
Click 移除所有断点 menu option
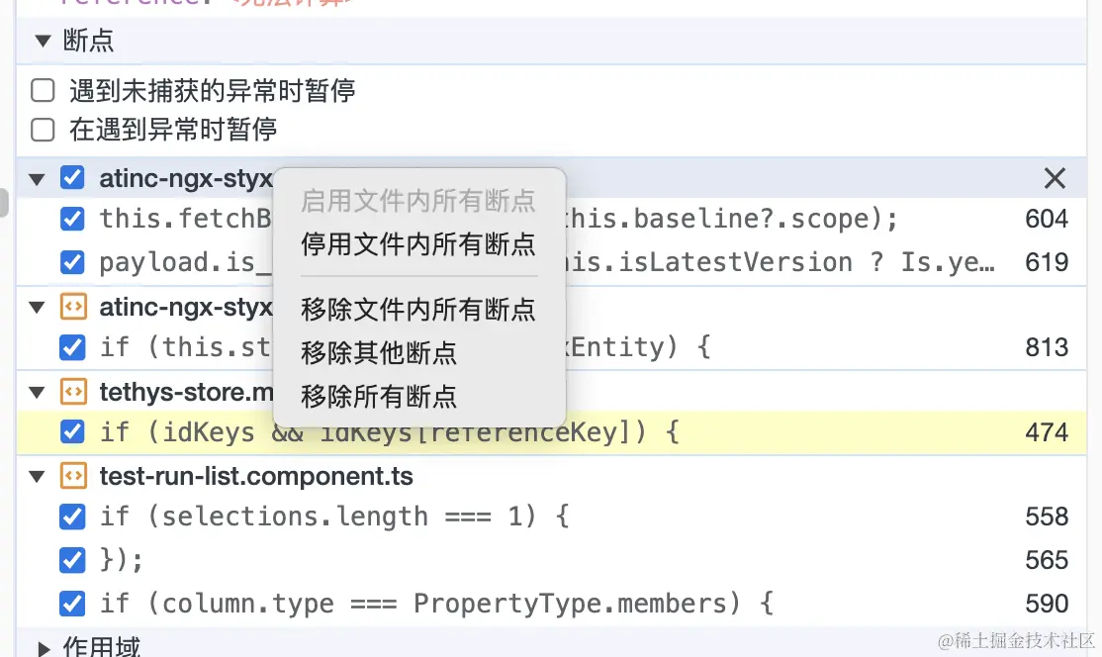379,396
